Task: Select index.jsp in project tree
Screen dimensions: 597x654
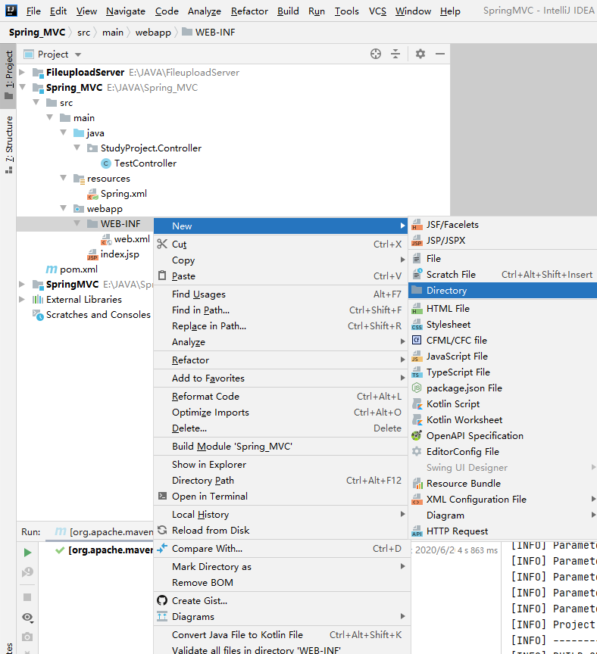Action: tap(120, 254)
